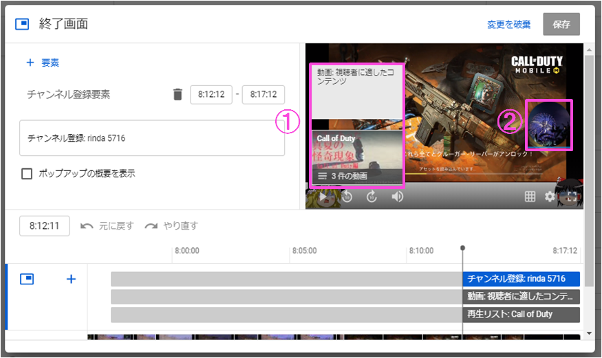Click the 8:00:00 timeline label
The width and height of the screenshot is (602, 358).
[x=187, y=251]
